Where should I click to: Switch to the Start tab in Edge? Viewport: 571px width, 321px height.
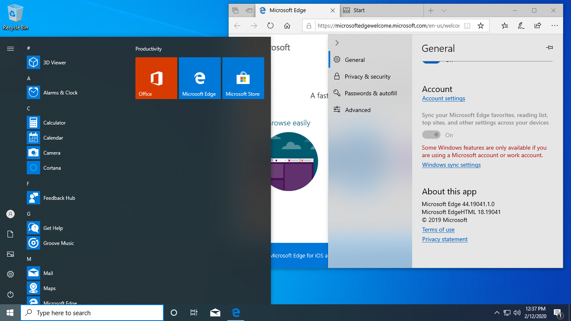pyautogui.click(x=381, y=10)
